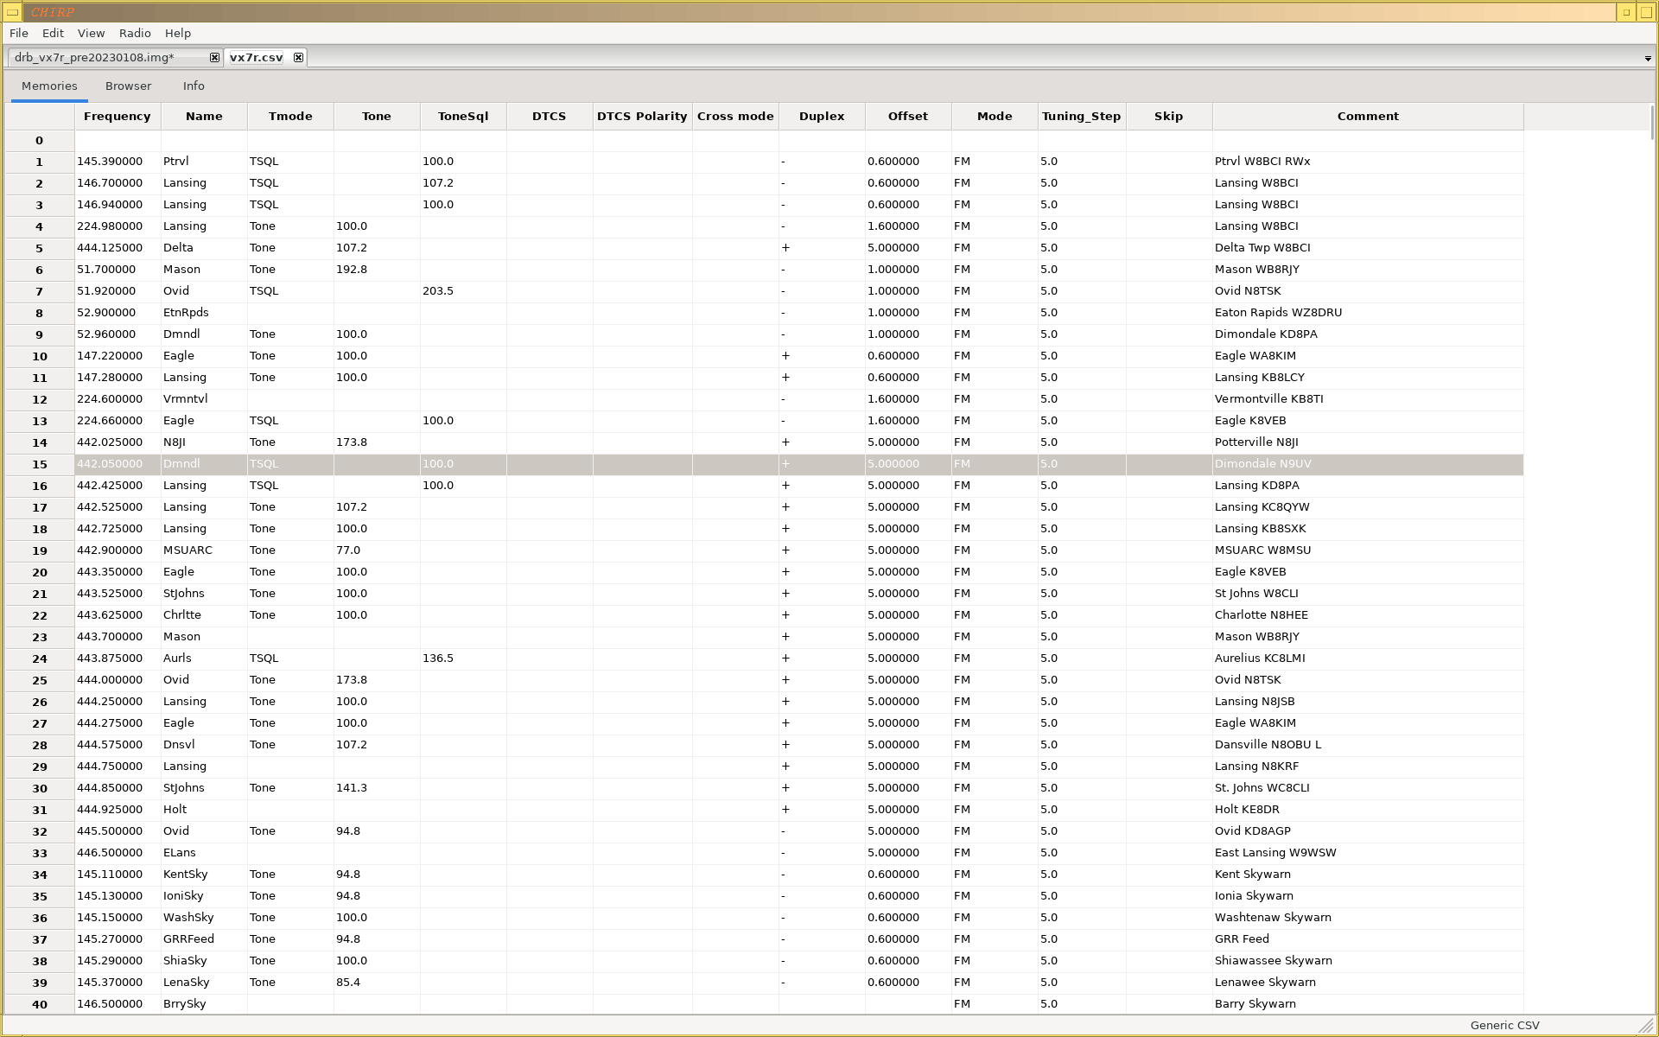Switch to the vx7r.csv tab
Viewport: 1659px width, 1037px height.
[x=256, y=58]
